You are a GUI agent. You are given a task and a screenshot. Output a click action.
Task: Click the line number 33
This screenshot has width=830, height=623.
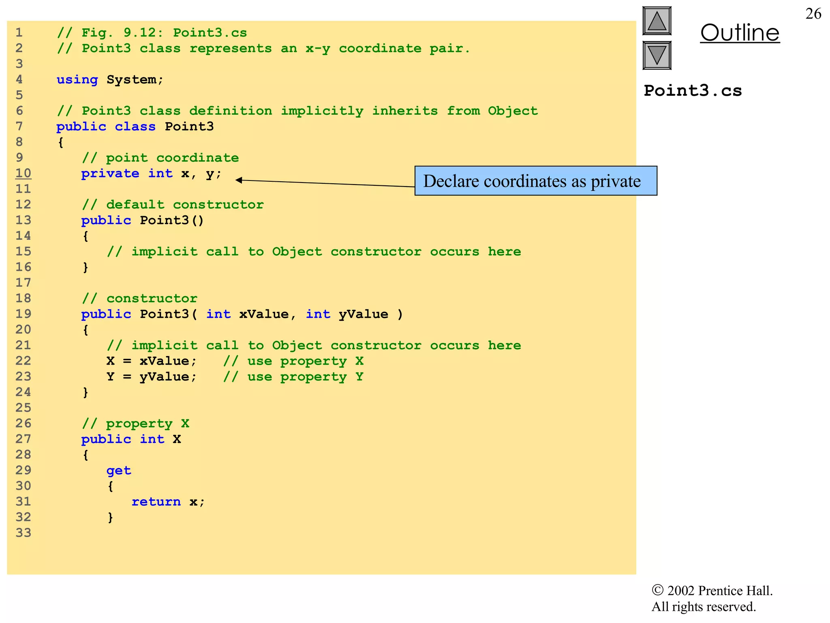23,533
